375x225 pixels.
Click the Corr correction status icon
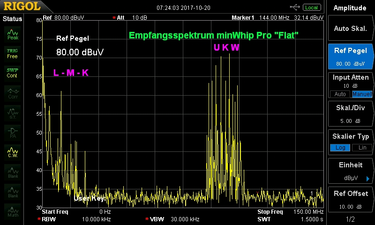[x=13, y=93]
